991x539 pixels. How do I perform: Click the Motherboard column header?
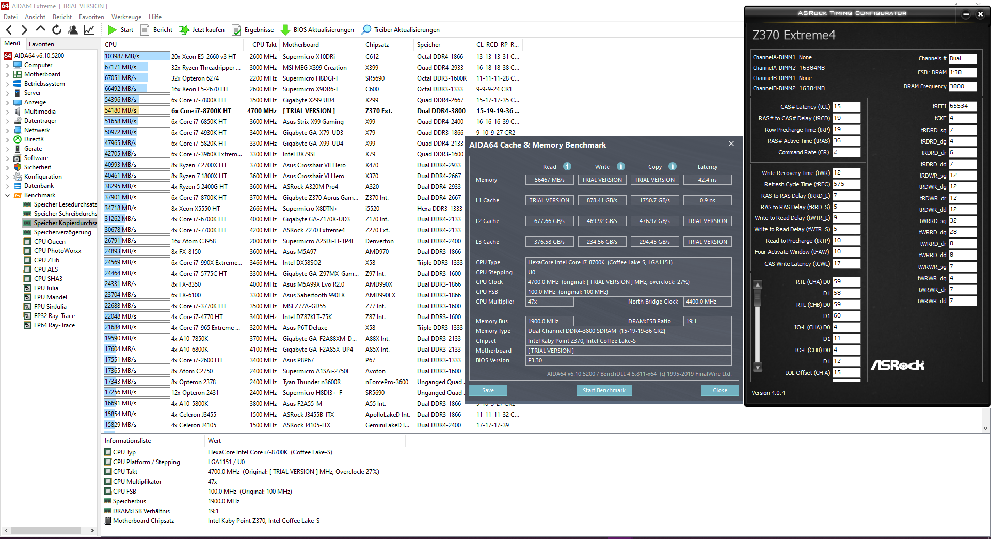click(321, 45)
